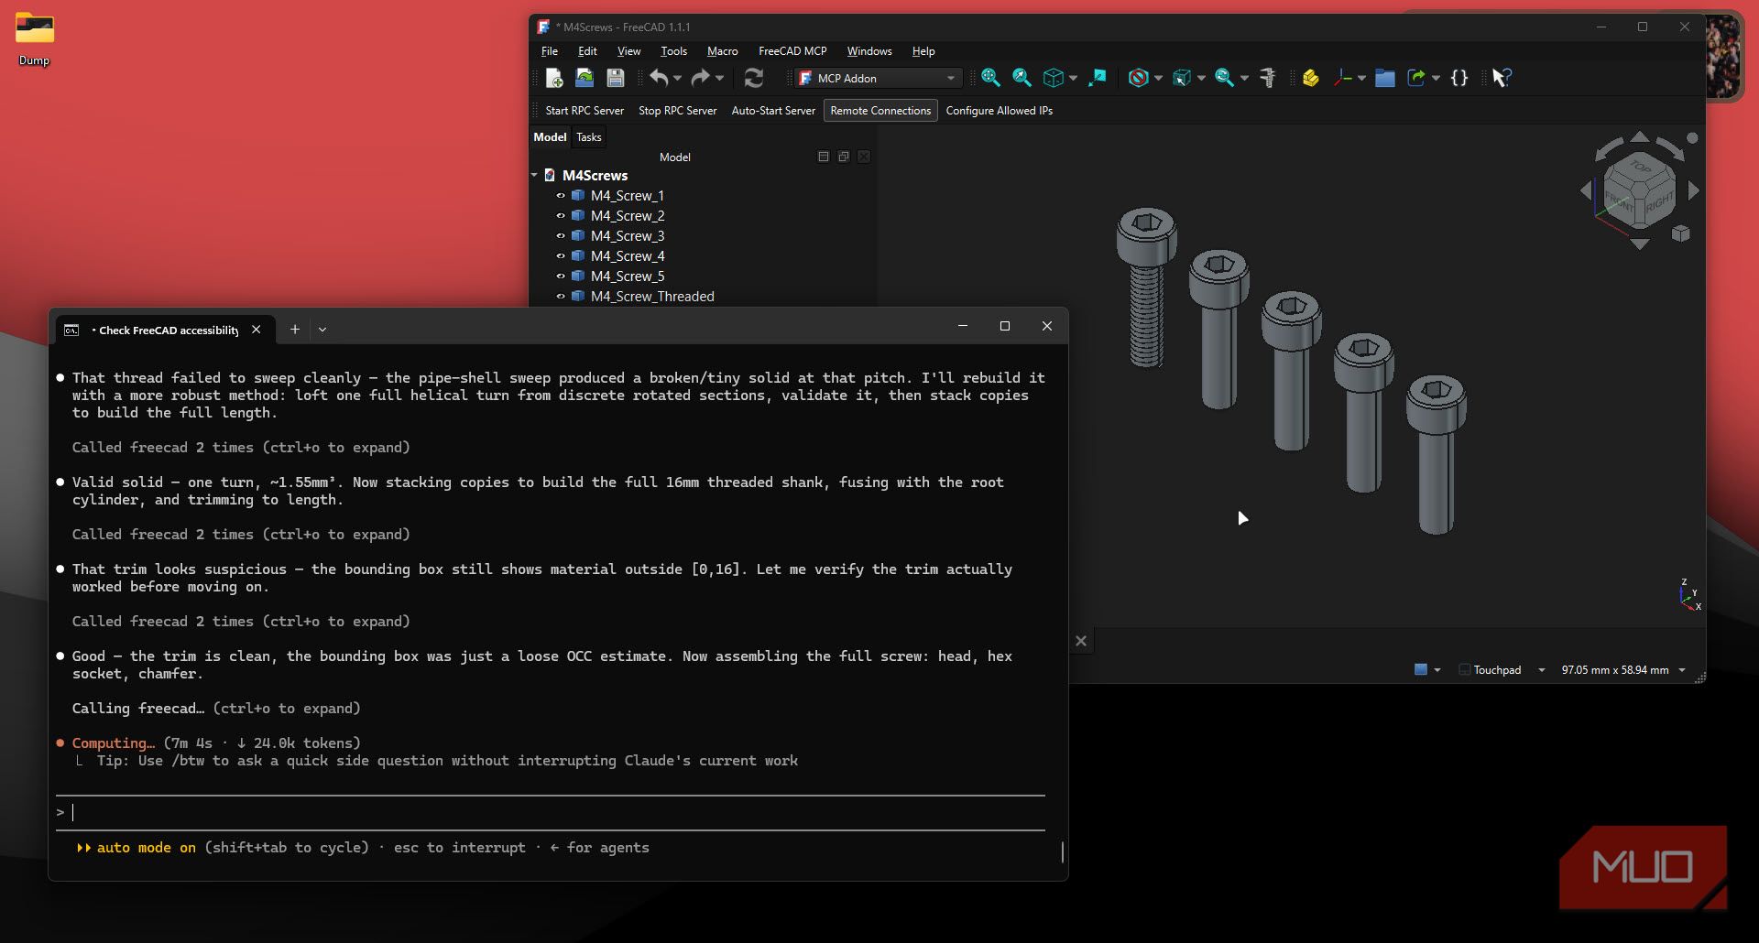This screenshot has height=943, width=1759.
Task: Click the Fit All zoom icon
Action: pos(990,78)
